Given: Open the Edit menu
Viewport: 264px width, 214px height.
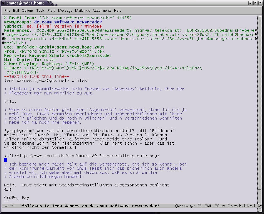Looking at the screenshot, I should click(16, 11).
